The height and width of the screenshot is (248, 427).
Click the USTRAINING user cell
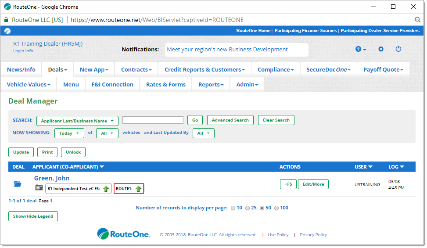(367, 184)
